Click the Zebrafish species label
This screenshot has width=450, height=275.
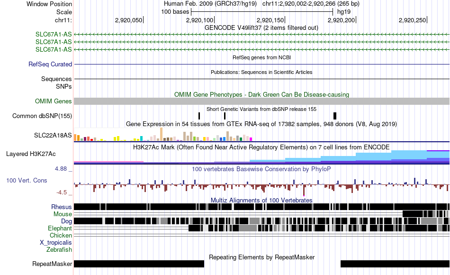(59, 249)
